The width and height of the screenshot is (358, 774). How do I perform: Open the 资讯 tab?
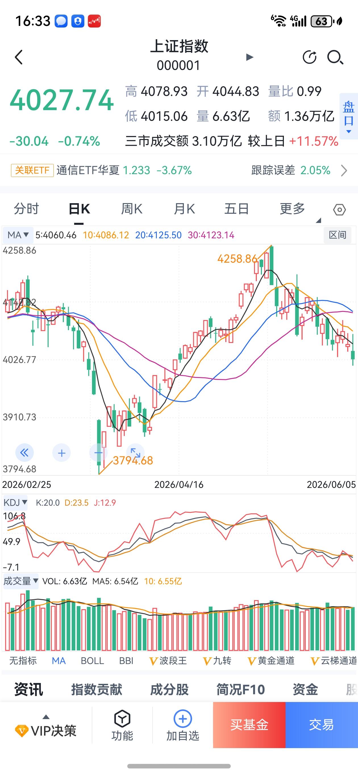tap(29, 689)
